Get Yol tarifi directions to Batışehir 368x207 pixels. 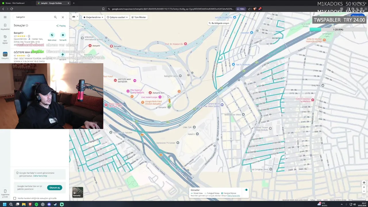(63, 37)
